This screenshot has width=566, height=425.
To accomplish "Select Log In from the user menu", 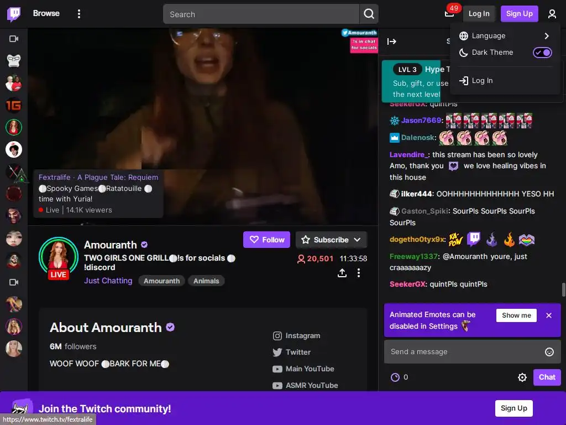I will (505, 81).
